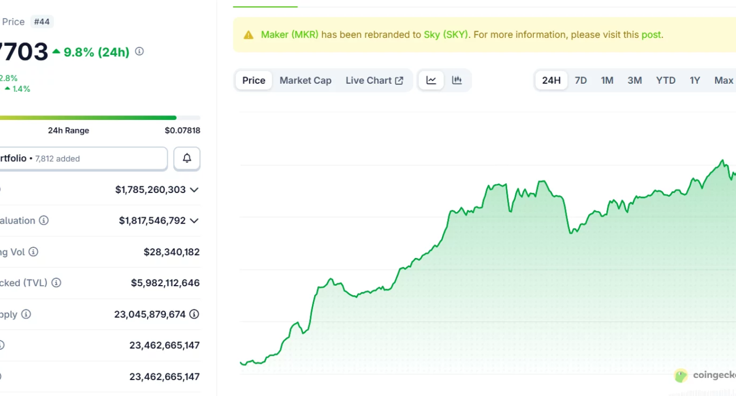Click info icon next to 24h change
The image size is (736, 396).
pos(139,51)
